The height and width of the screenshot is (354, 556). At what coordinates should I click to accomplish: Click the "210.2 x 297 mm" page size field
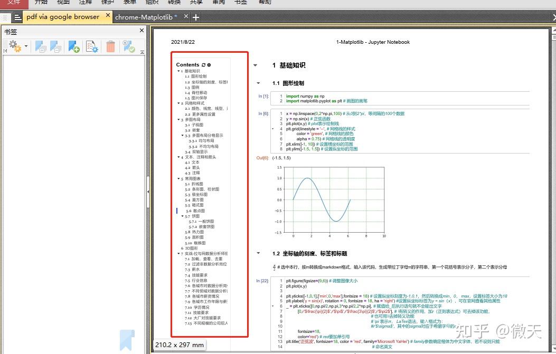[x=180, y=345]
